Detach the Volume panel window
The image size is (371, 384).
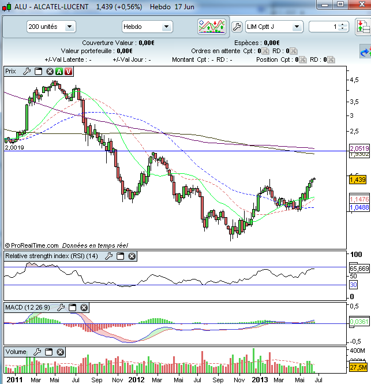click(48, 352)
